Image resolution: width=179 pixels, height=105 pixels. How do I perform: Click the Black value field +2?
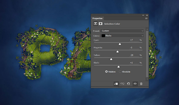tap(134, 63)
